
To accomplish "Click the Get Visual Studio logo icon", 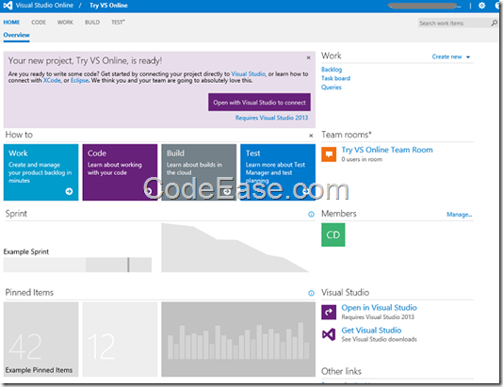I will (329, 334).
